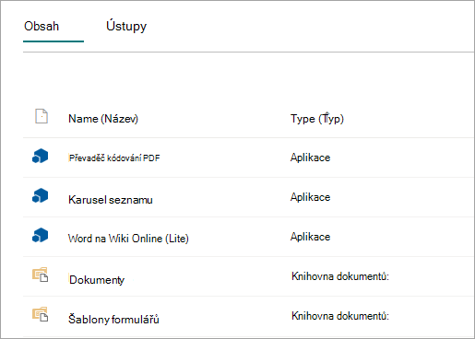Select Aplikace type in Převaděč kódování PDF row
The height and width of the screenshot is (339, 475).
[x=311, y=158]
